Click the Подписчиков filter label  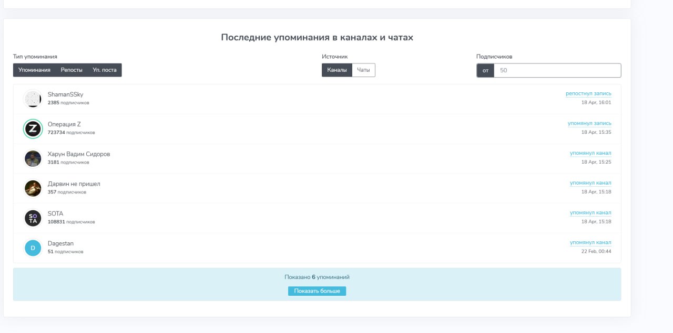coord(494,57)
